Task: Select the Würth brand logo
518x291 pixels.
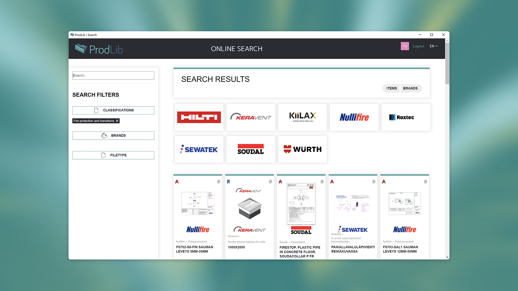Action: 302,149
